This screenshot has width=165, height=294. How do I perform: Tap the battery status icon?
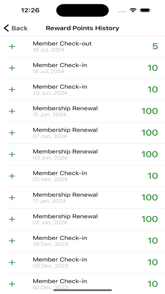[x=145, y=10]
